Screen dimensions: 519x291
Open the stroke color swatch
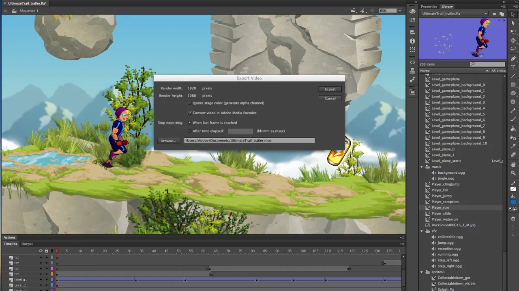point(513,188)
